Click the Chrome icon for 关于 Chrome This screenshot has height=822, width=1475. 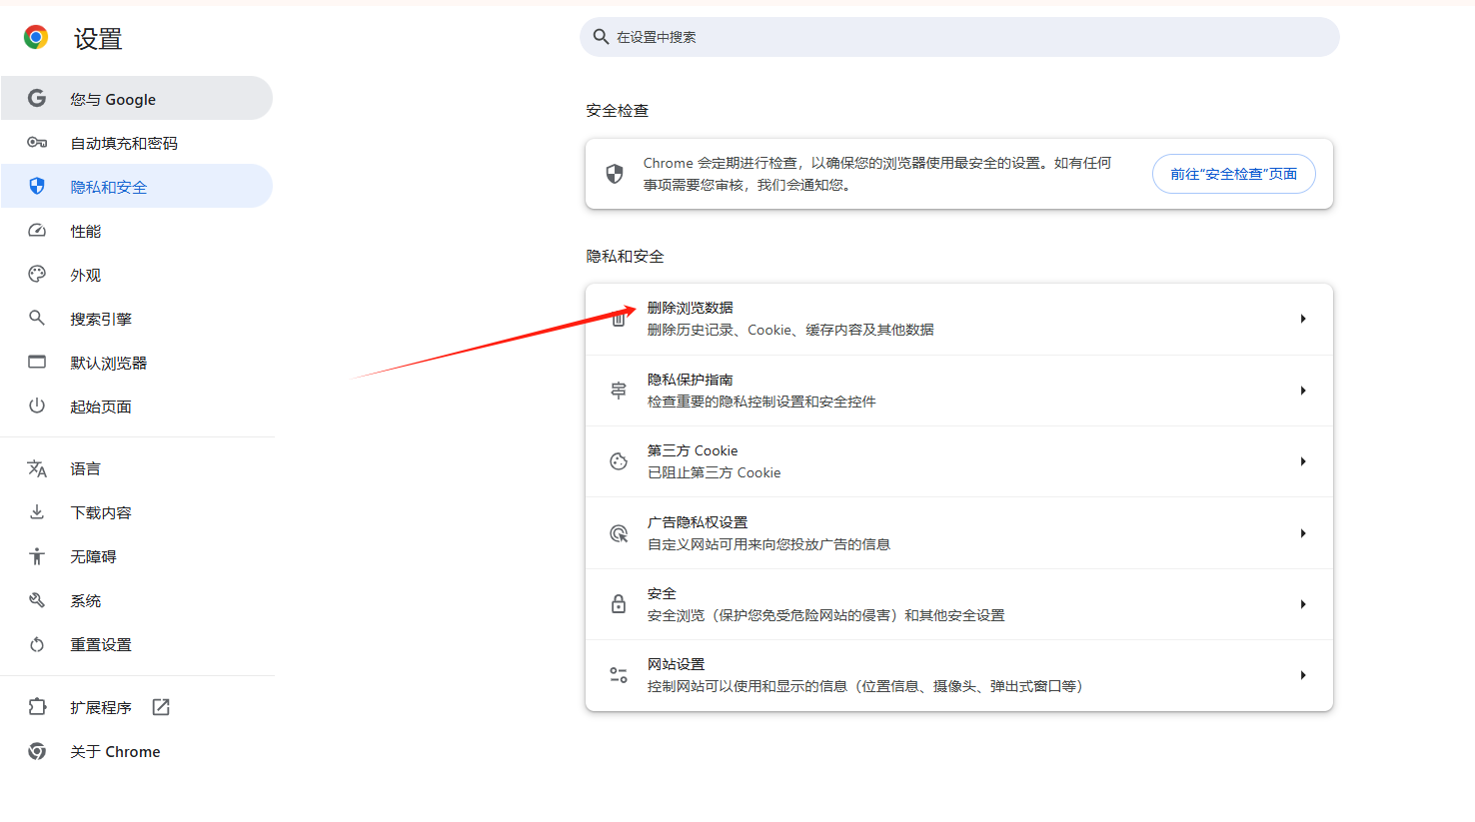point(37,751)
